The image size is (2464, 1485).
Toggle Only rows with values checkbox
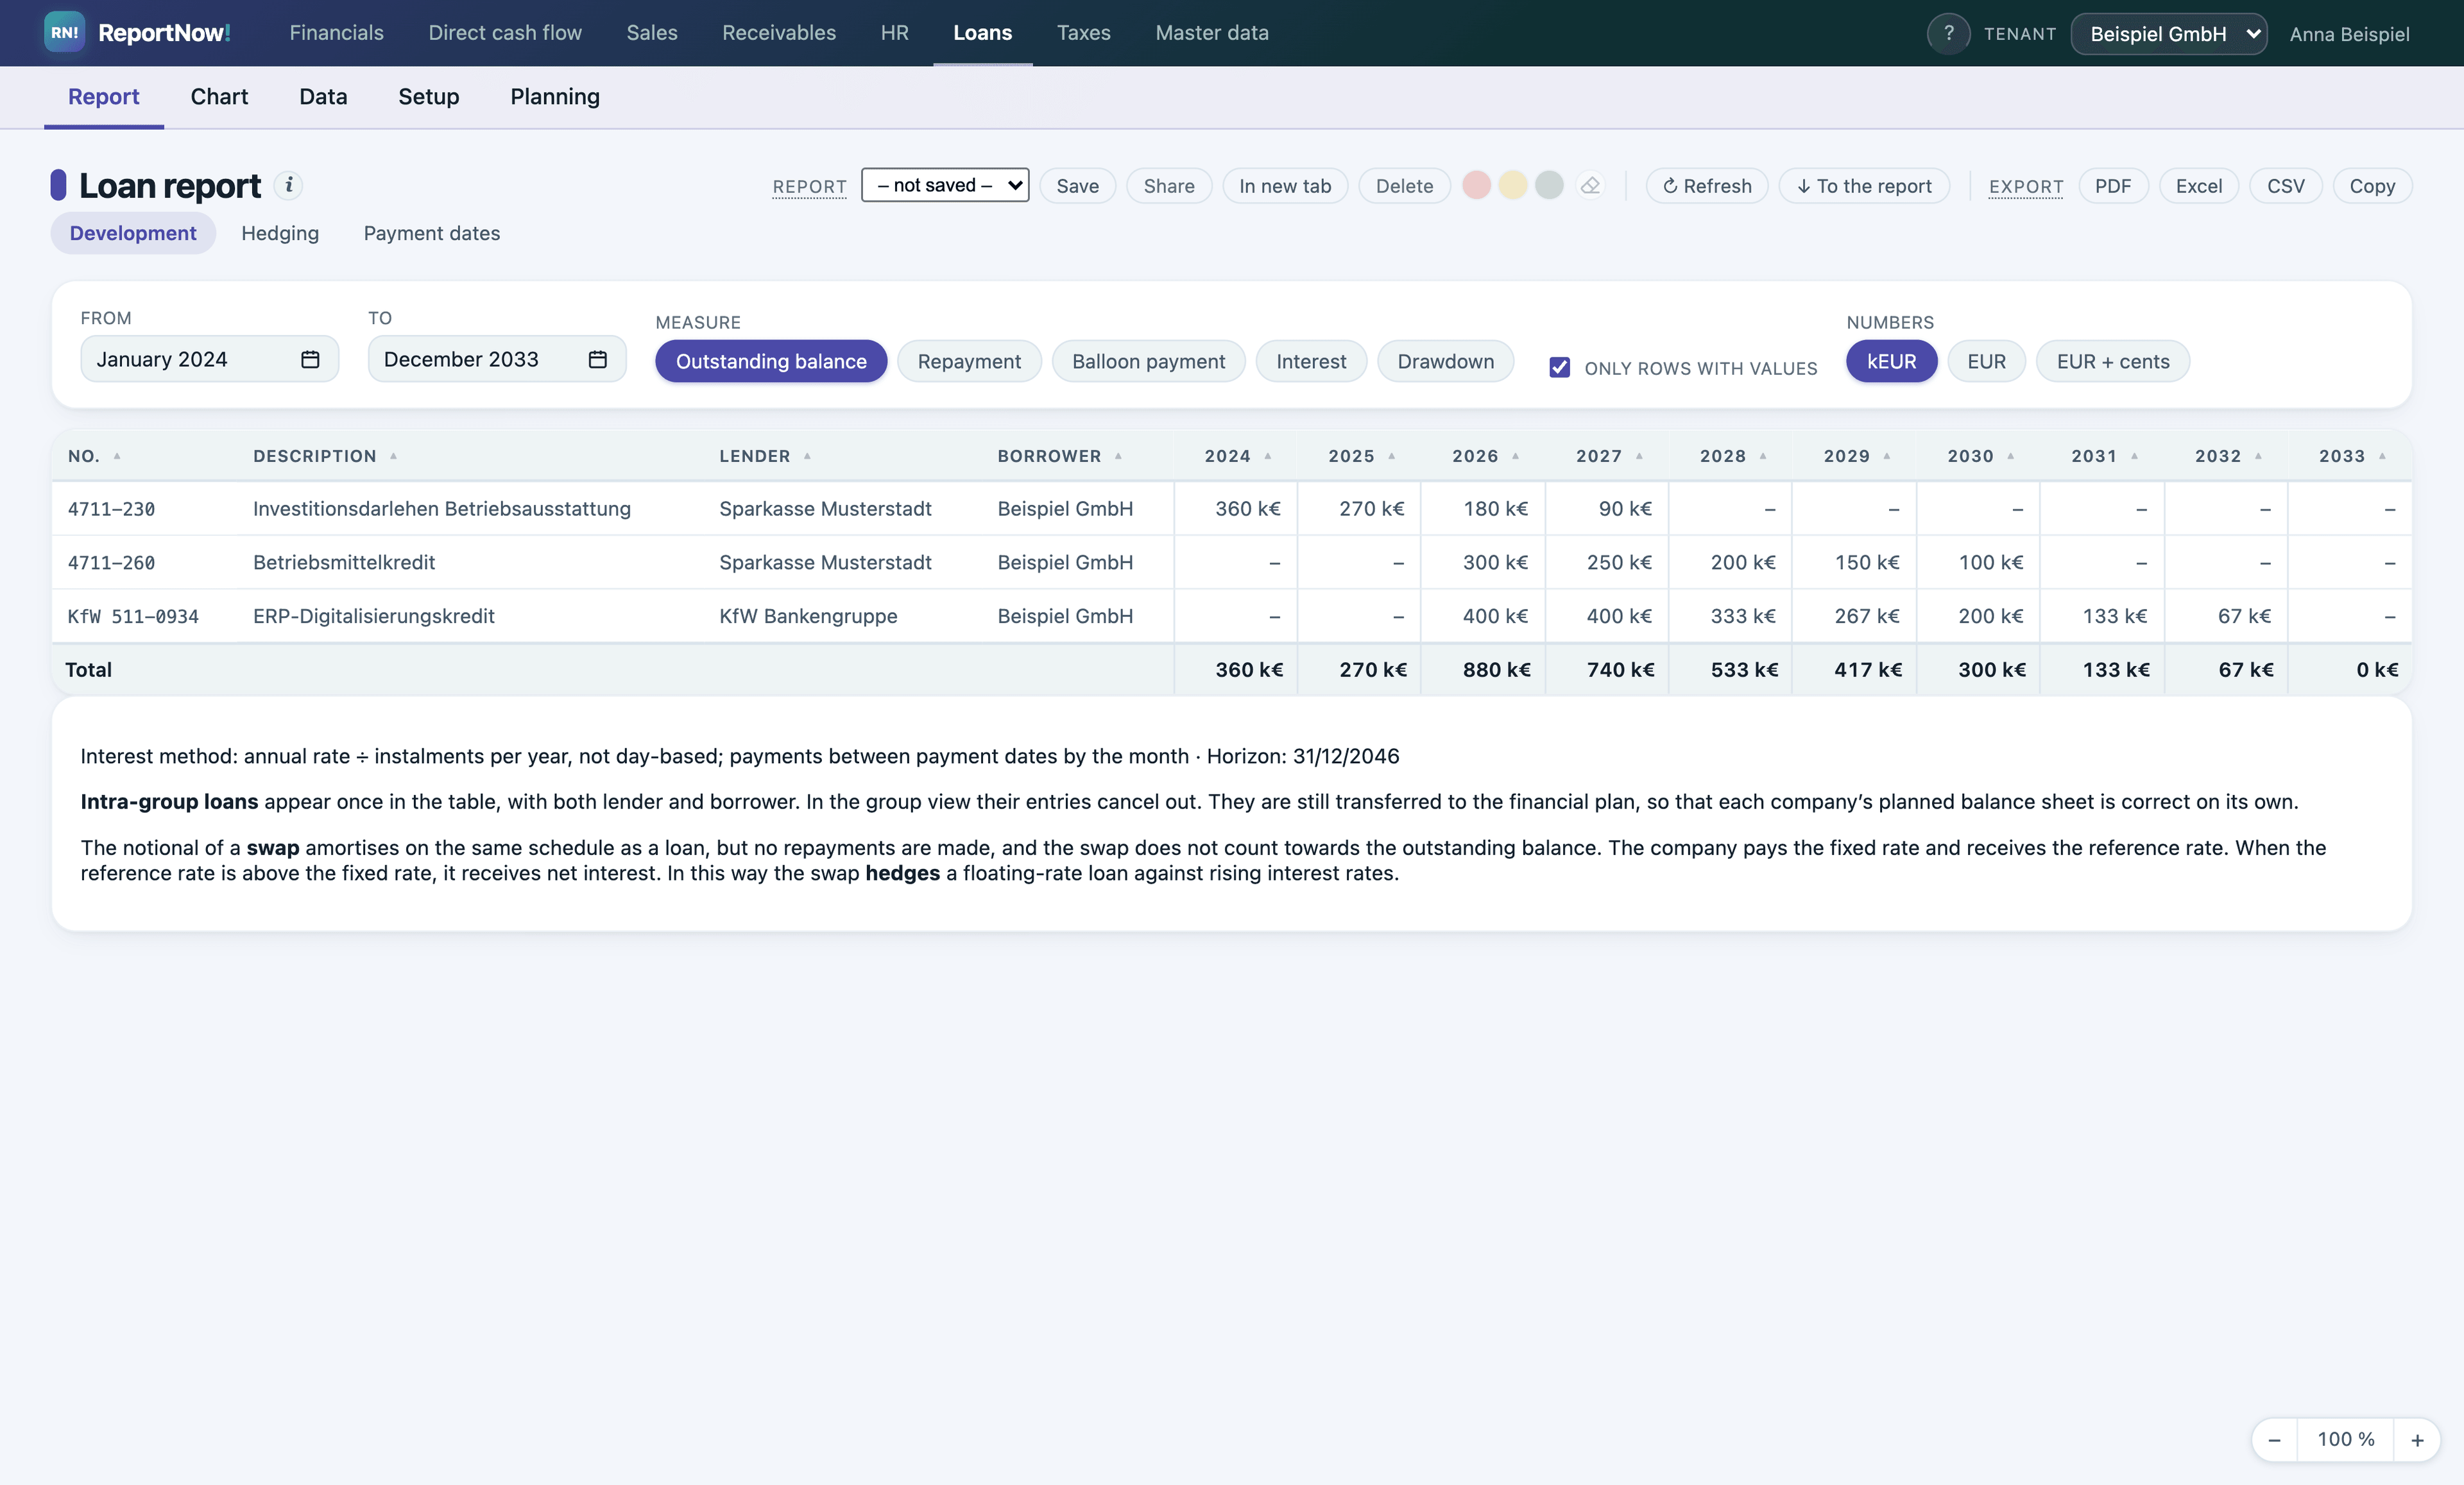pos(1559,367)
